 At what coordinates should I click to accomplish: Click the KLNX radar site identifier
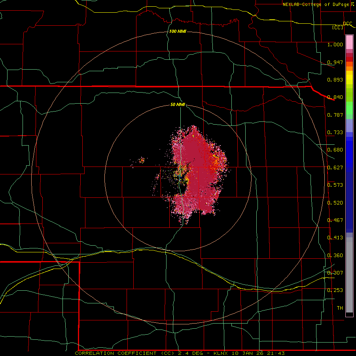pos(222,353)
